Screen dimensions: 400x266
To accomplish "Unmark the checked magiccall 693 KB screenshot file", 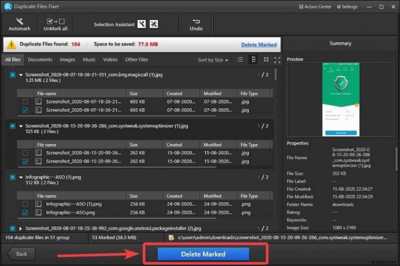I will click(25, 110).
